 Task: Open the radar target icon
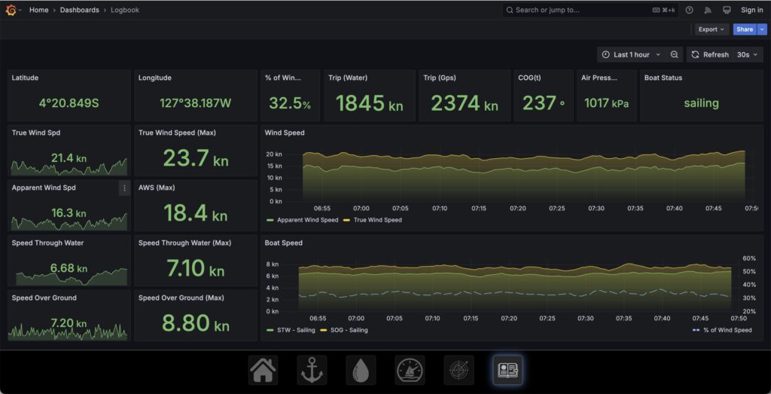459,370
